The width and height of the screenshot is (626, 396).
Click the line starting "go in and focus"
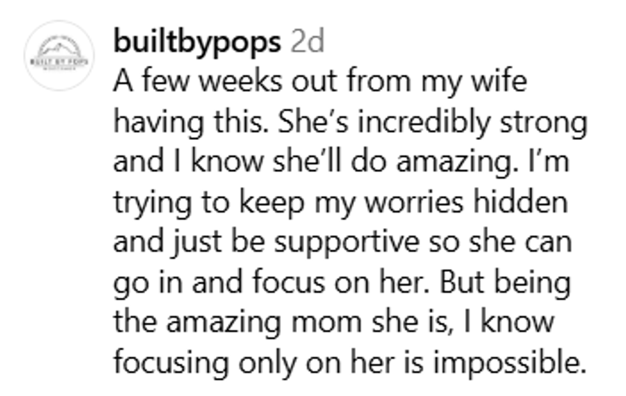[x=342, y=283]
